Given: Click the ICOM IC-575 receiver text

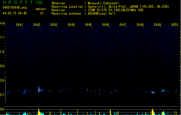Looking at the screenshot, I should (x=116, y=10).
